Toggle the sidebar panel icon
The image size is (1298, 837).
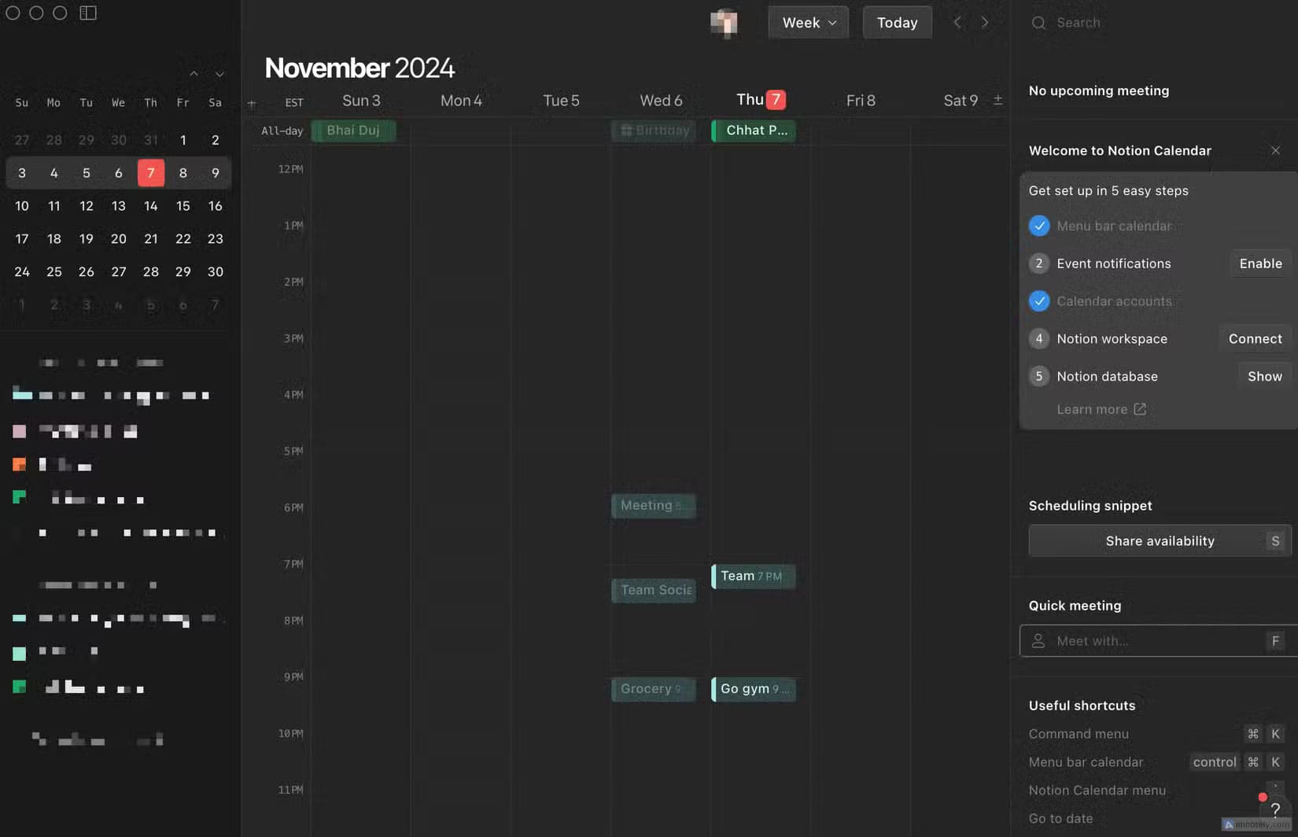(x=88, y=13)
